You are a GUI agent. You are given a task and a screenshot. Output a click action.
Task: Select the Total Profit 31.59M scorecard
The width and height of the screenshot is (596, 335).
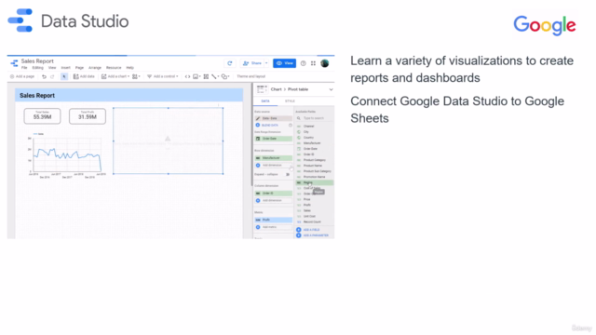pos(88,116)
